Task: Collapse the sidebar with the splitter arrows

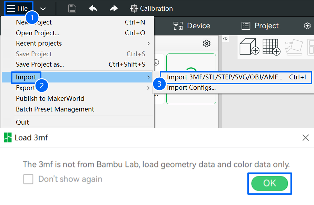Action: (x=225, y=39)
